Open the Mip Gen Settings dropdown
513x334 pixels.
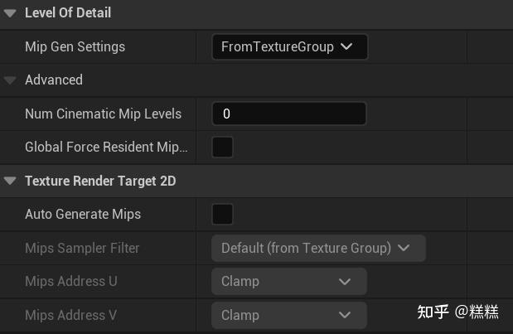[x=289, y=47]
